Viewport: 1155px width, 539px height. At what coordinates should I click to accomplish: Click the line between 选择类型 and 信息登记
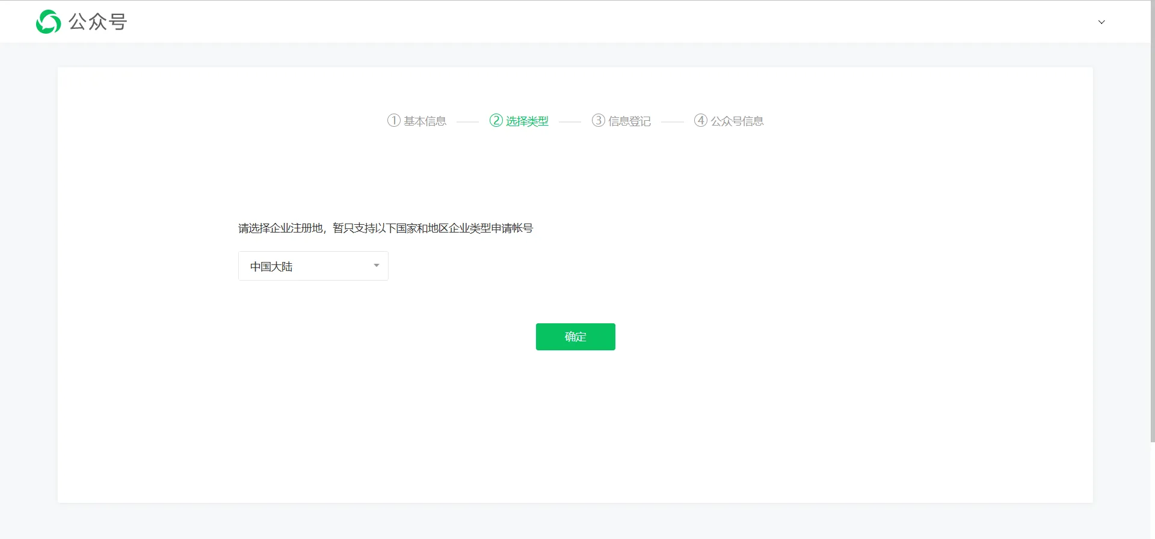point(570,122)
